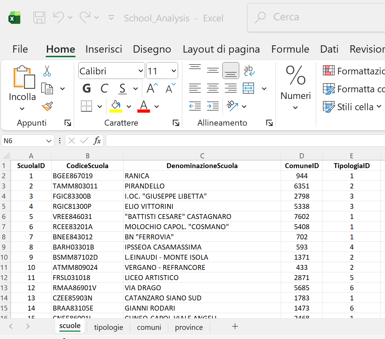Screen dimensions: 385x339
Task: Add a new sheet with plus button
Action: tap(235, 326)
